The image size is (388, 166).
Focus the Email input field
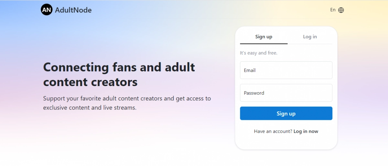(286, 70)
